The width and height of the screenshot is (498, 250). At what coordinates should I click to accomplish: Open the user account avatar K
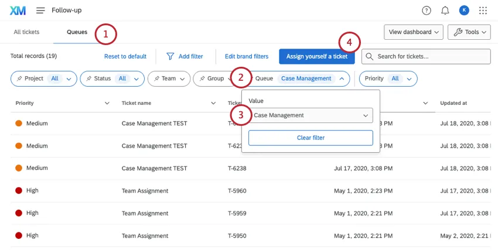point(463,11)
